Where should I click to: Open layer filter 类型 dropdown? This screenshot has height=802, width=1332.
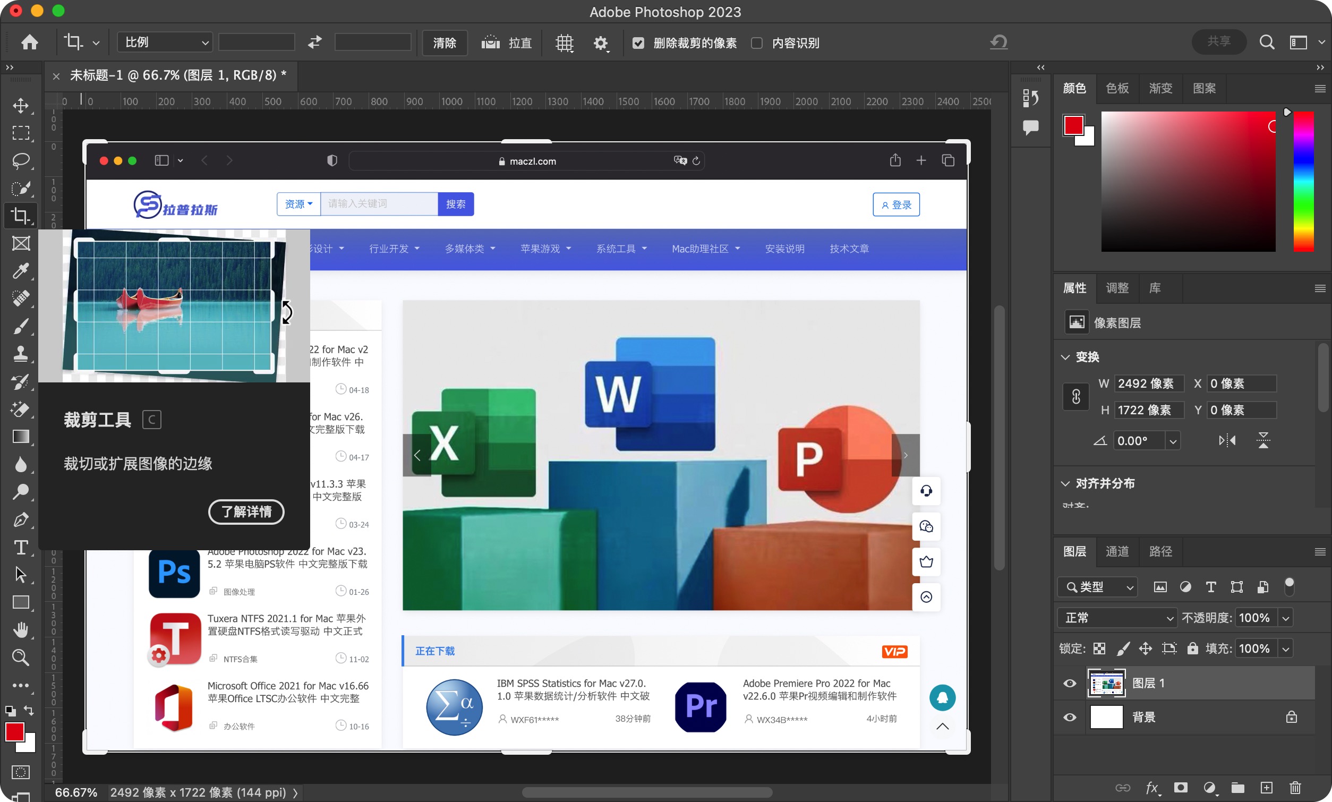pyautogui.click(x=1097, y=587)
